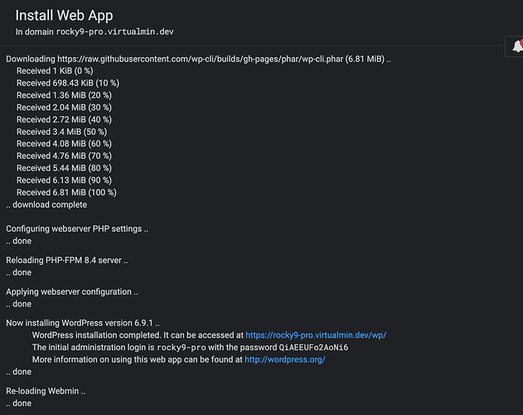
Task: Click the Install Web App page title
Action: coord(64,15)
